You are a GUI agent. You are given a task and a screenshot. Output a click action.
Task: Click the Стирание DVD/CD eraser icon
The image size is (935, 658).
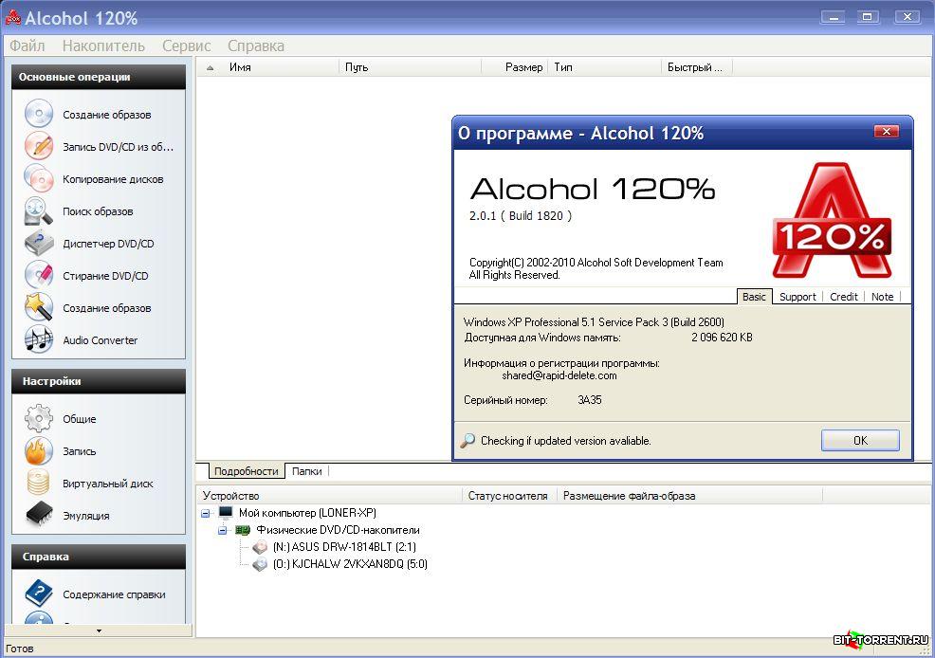click(39, 276)
